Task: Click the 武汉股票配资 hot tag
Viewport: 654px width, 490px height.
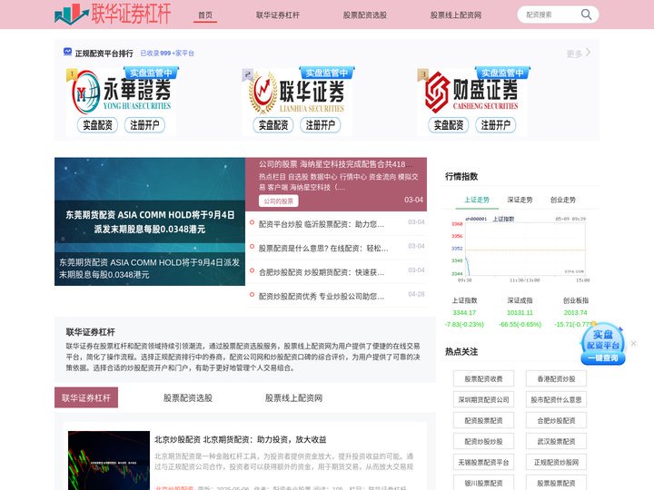Action: pos(556,441)
